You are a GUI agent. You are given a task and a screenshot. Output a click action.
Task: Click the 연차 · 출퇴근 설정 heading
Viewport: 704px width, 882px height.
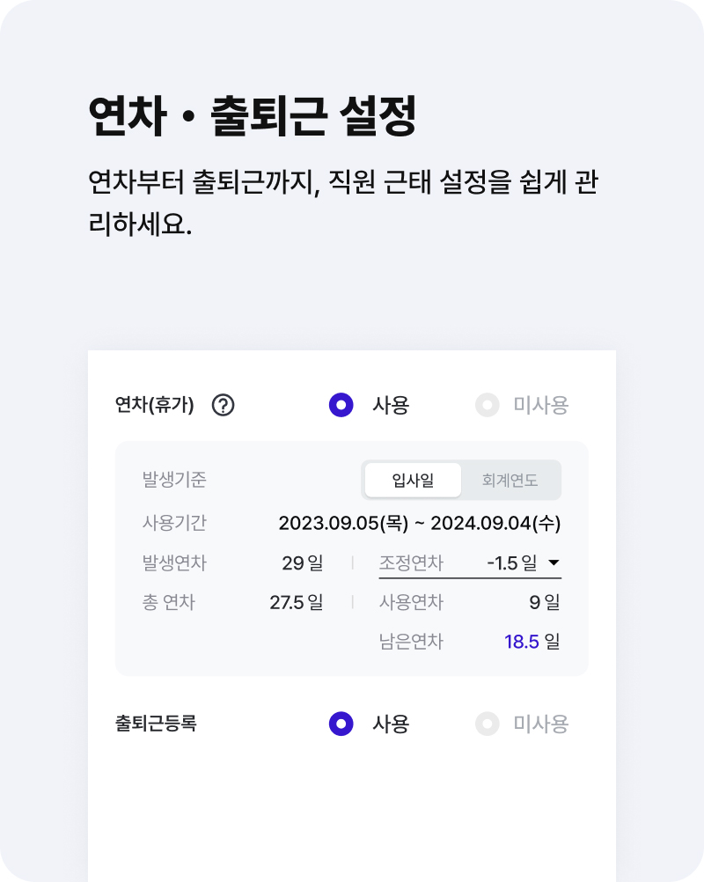[253, 117]
